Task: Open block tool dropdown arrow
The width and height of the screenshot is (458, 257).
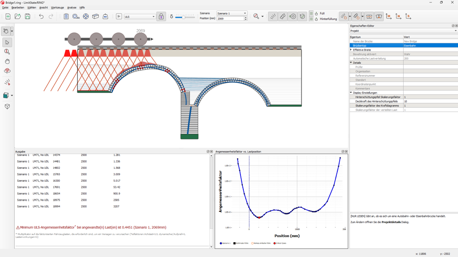Action: (363, 17)
